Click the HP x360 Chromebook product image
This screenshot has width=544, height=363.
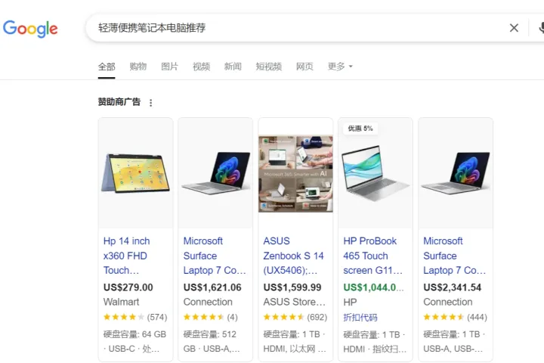point(136,173)
